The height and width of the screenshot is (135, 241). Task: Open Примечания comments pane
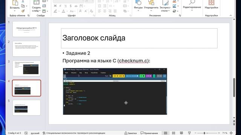click(149, 133)
